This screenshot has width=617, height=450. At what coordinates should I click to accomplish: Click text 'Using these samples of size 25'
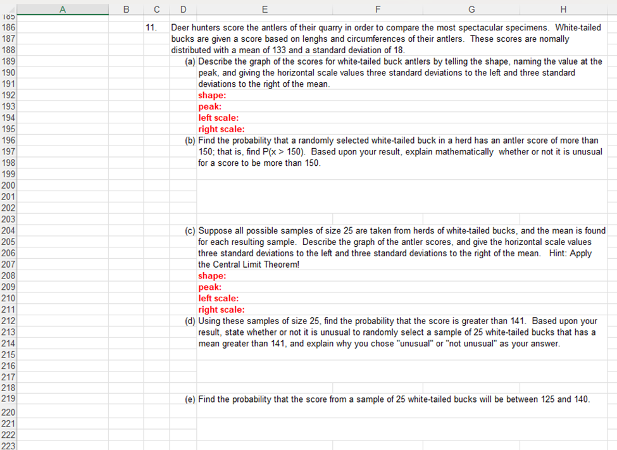click(259, 321)
